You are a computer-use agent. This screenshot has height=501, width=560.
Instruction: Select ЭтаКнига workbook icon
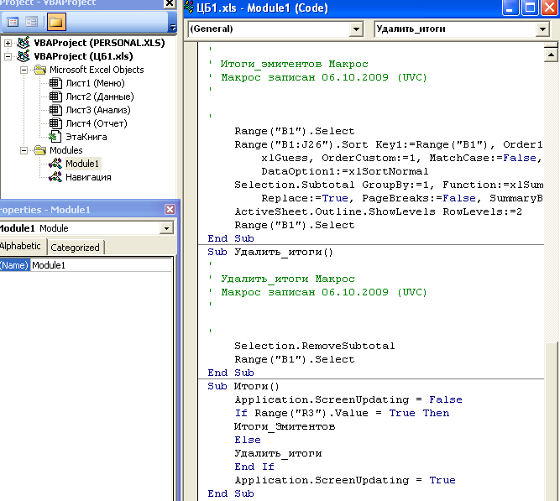[x=55, y=137]
